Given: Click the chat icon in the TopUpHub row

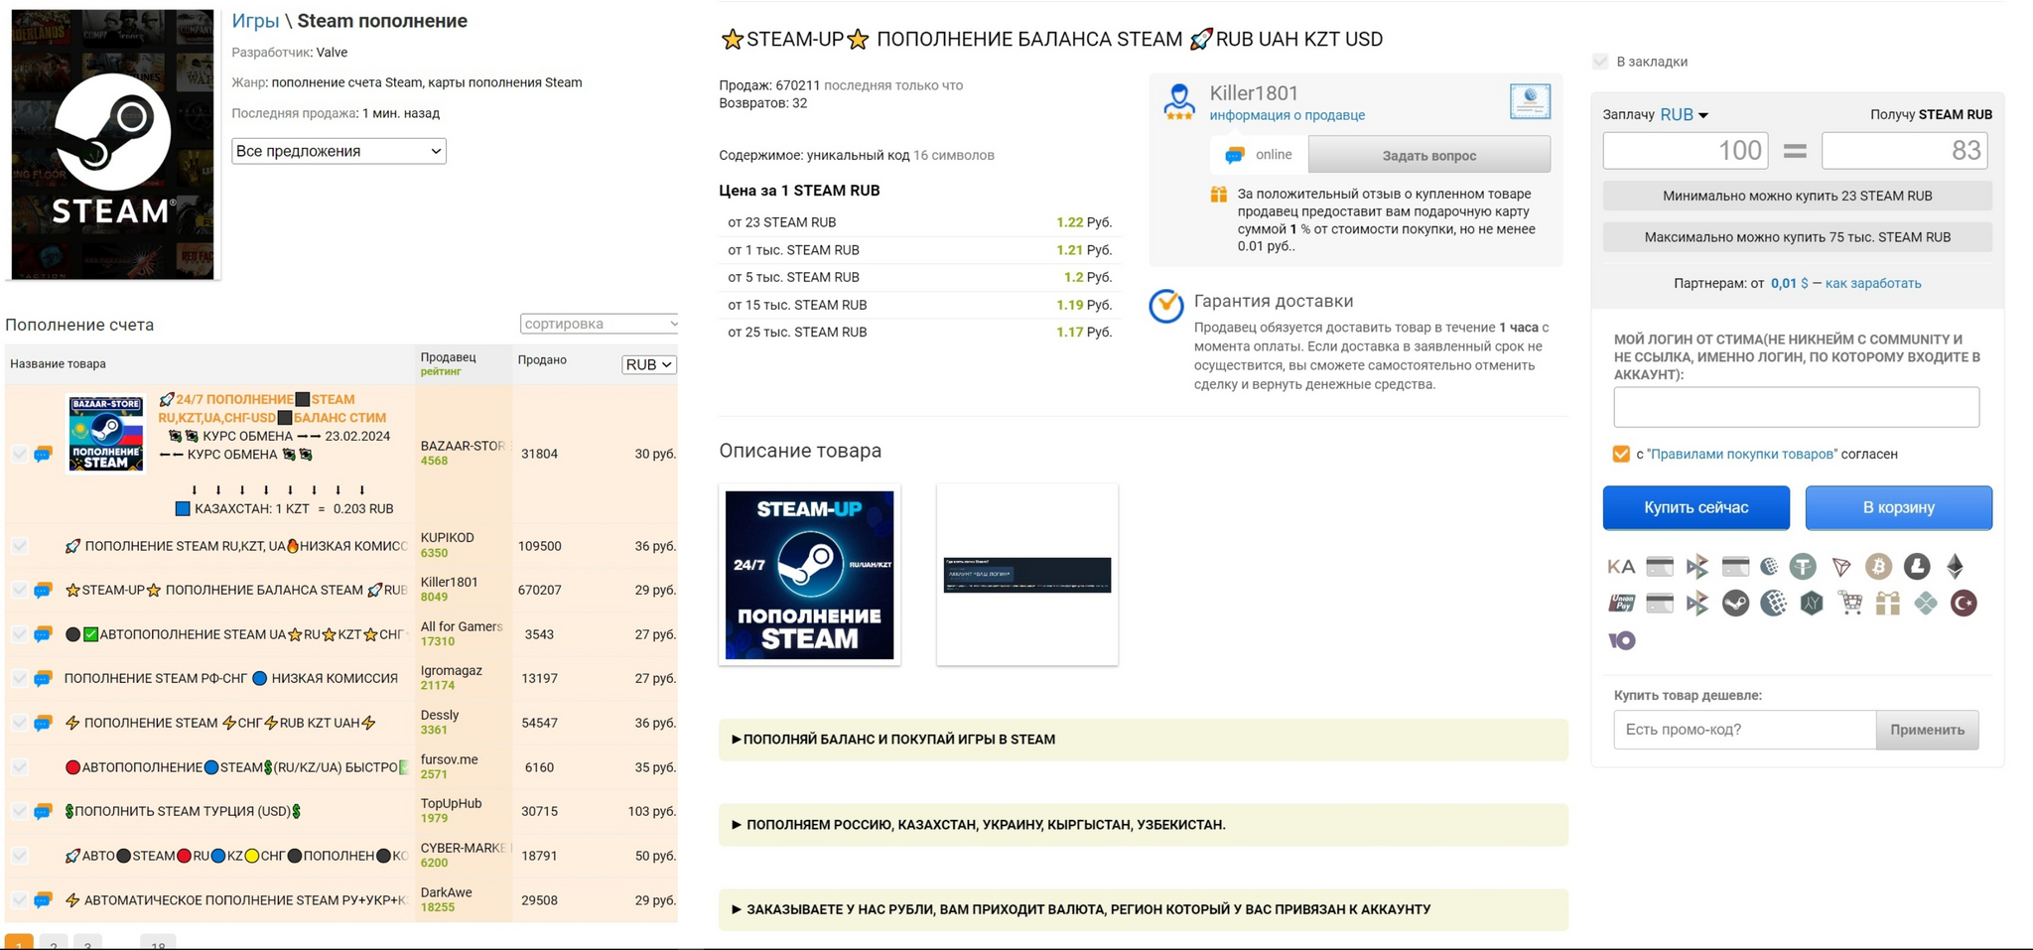Looking at the screenshot, I should pyautogui.click(x=43, y=812).
